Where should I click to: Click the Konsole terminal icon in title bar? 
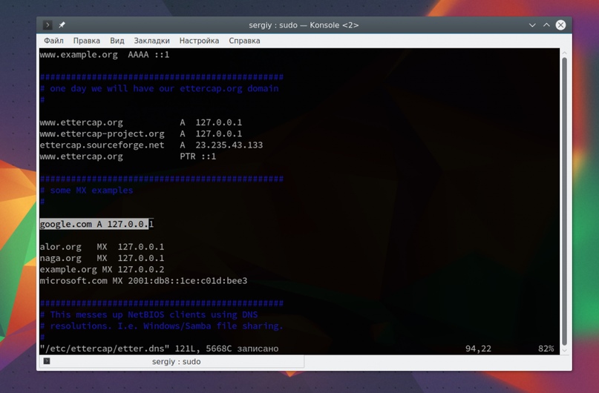tap(48, 25)
